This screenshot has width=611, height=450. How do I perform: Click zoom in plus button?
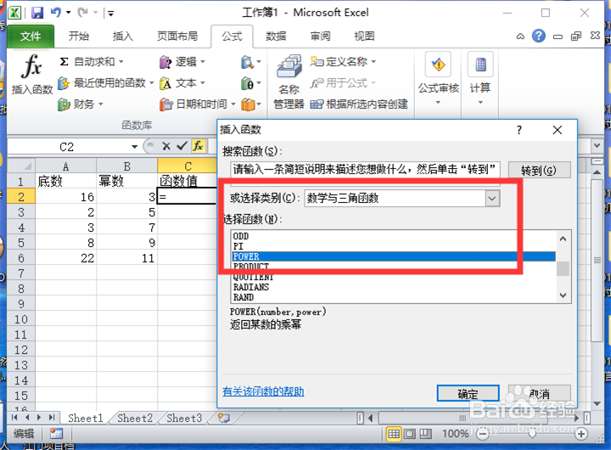click(581, 434)
